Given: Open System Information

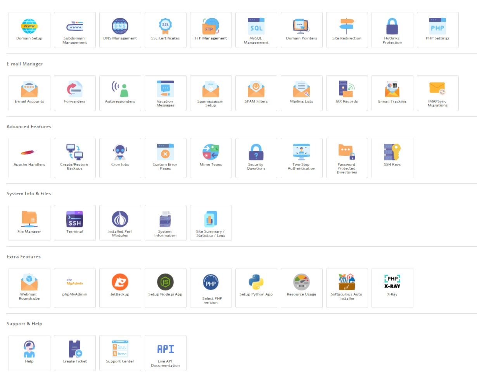Looking at the screenshot, I should pyautogui.click(x=166, y=223).
